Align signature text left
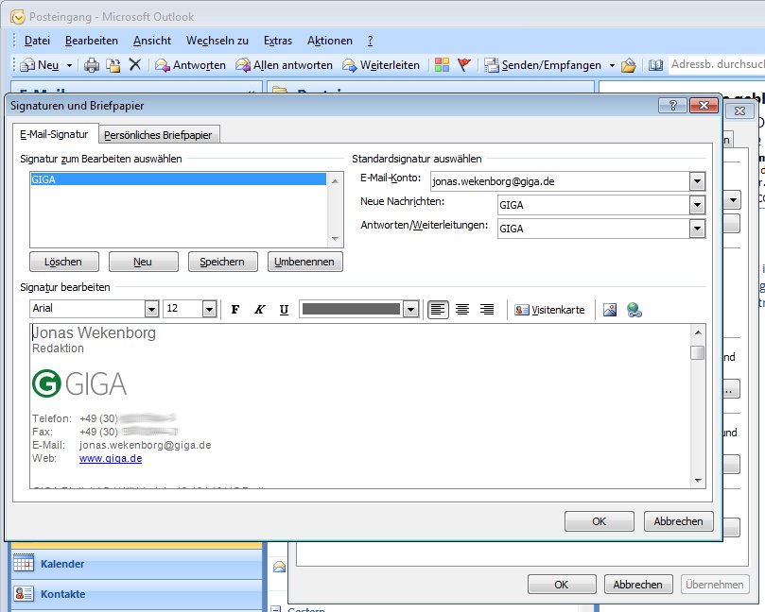Screen dimensions: 765x612 point(438,310)
